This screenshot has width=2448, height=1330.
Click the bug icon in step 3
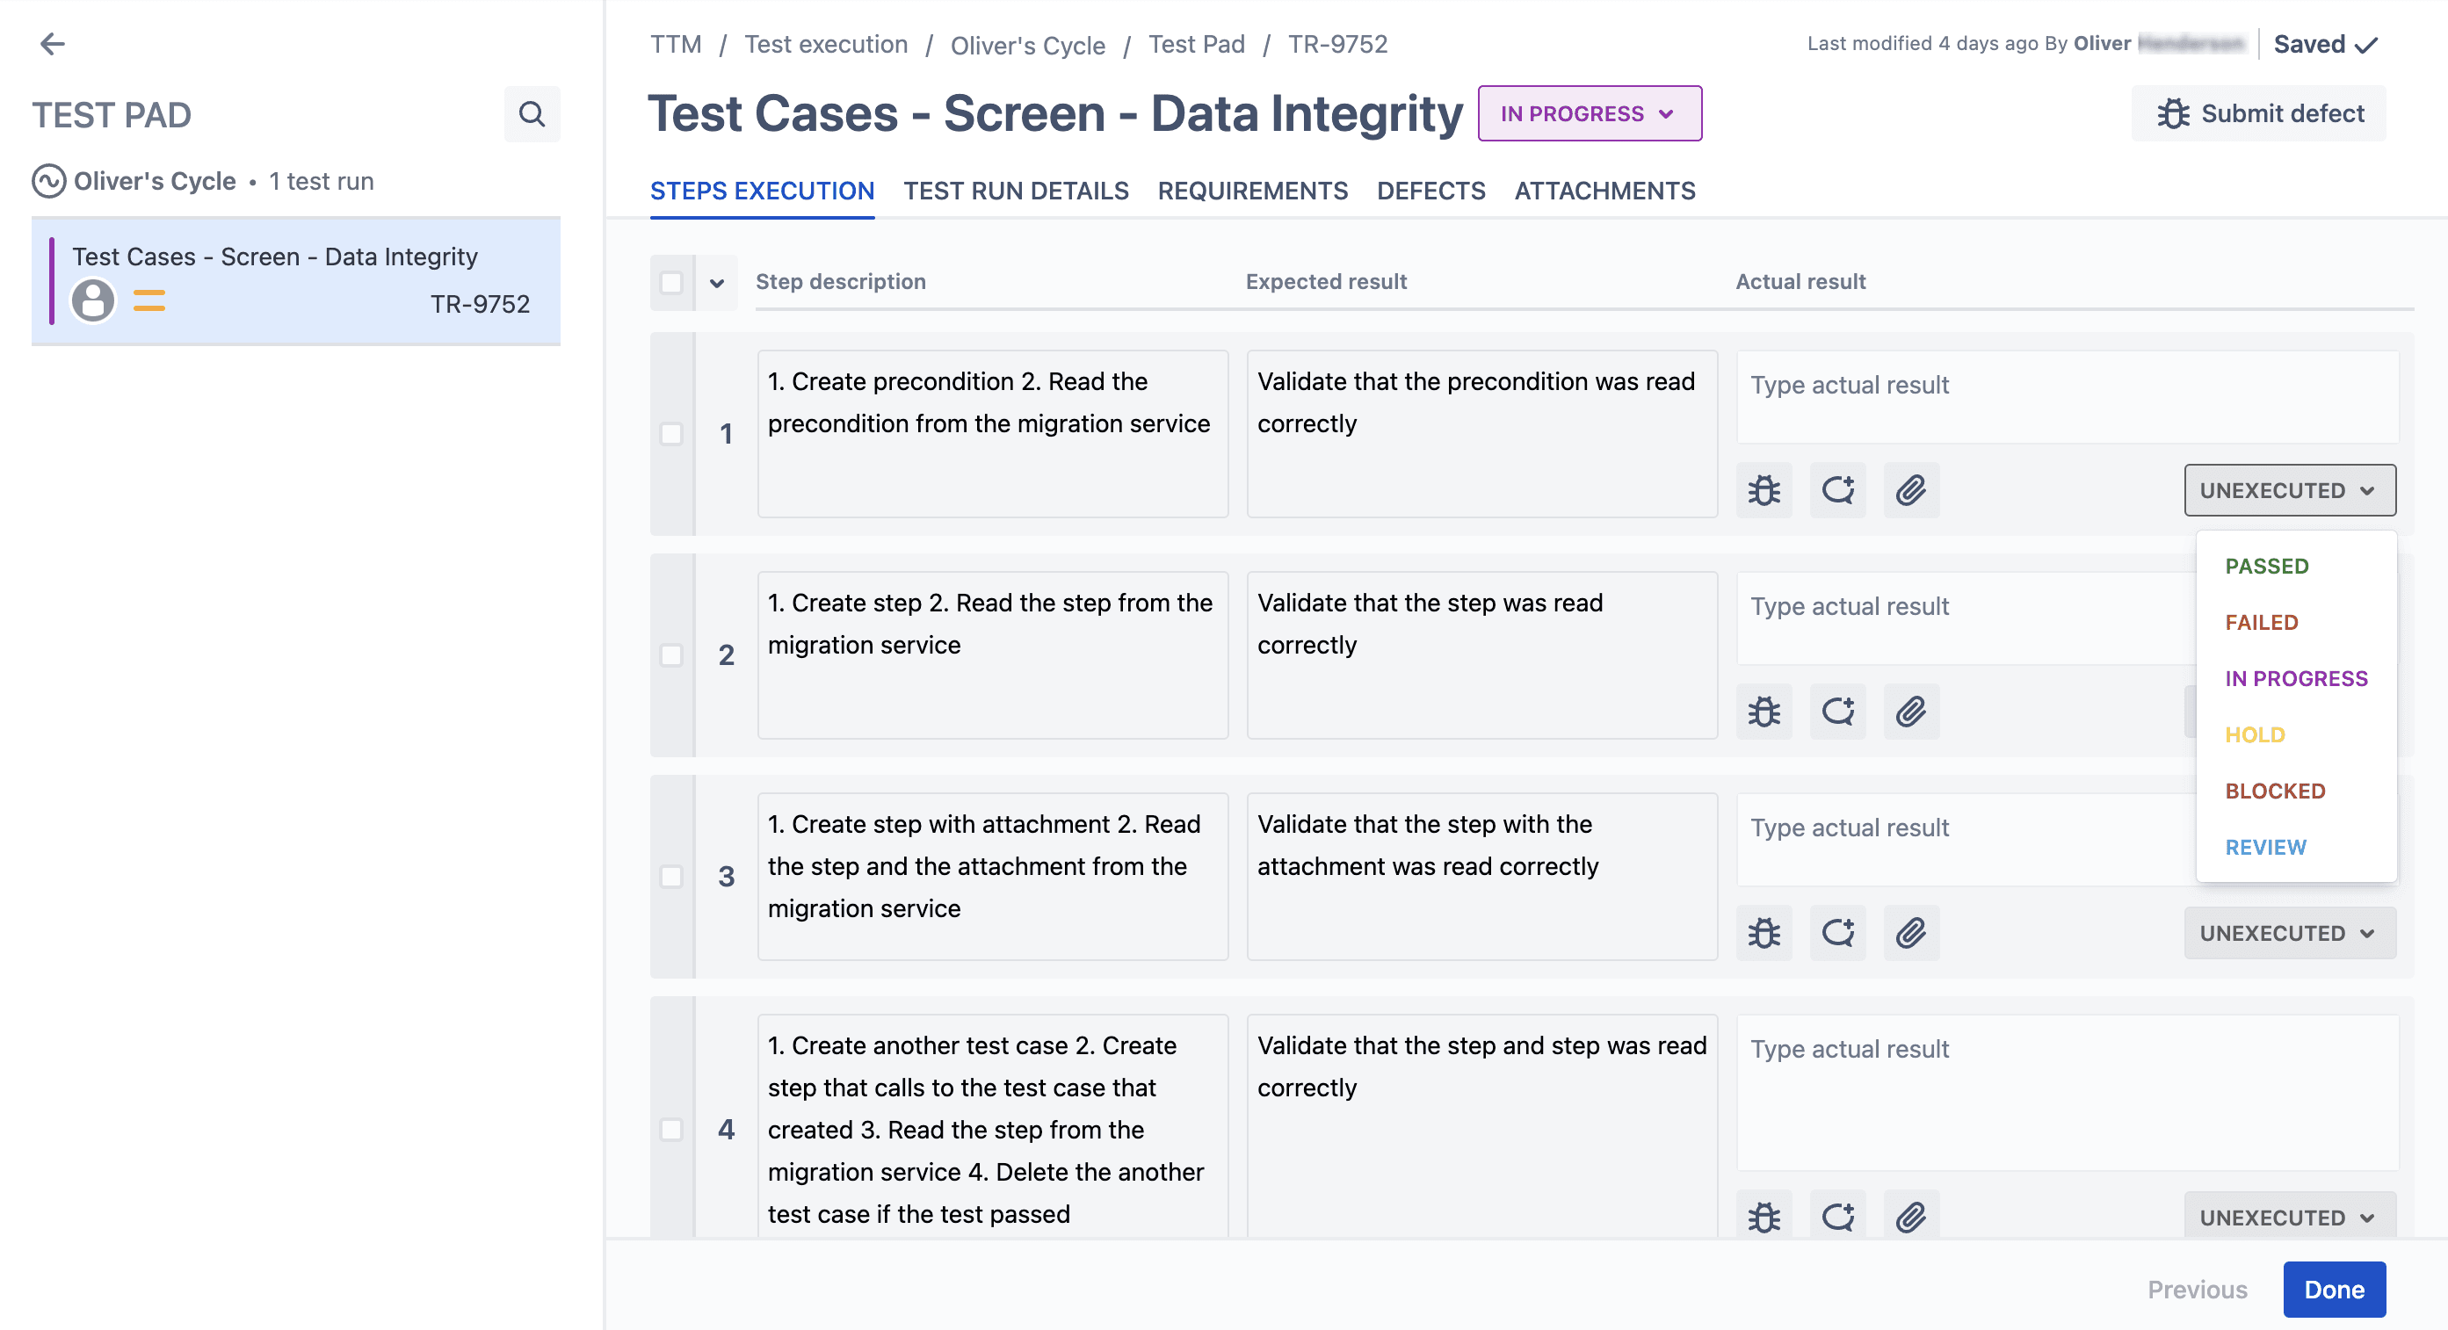pyautogui.click(x=1764, y=933)
